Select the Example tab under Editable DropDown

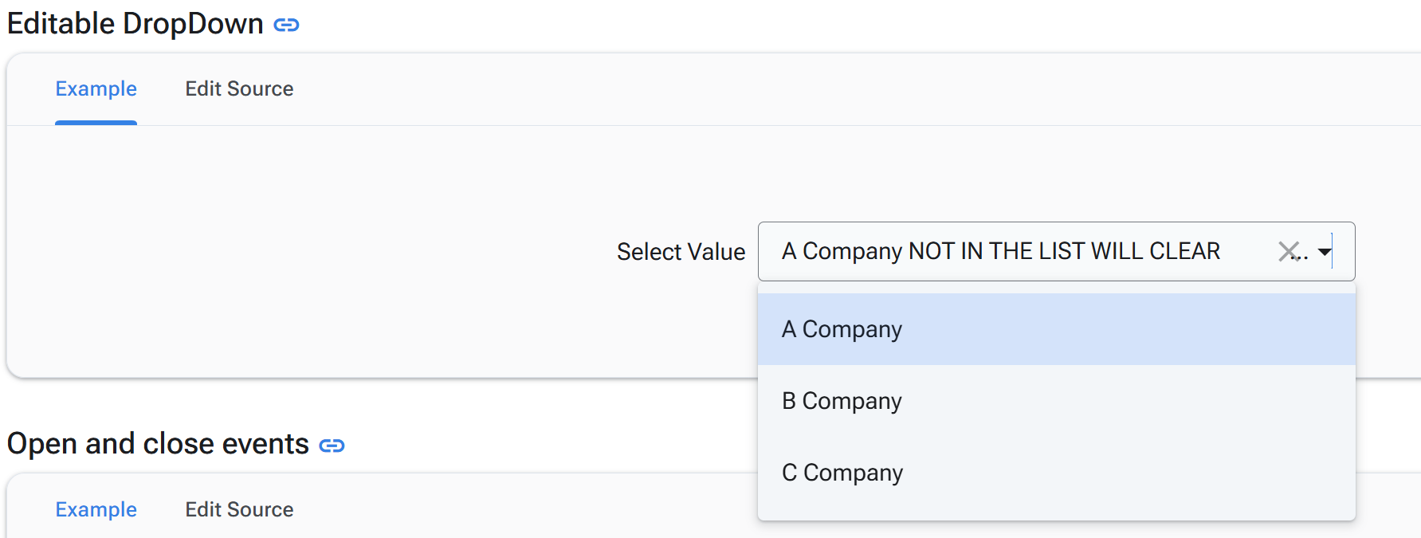pyautogui.click(x=96, y=88)
